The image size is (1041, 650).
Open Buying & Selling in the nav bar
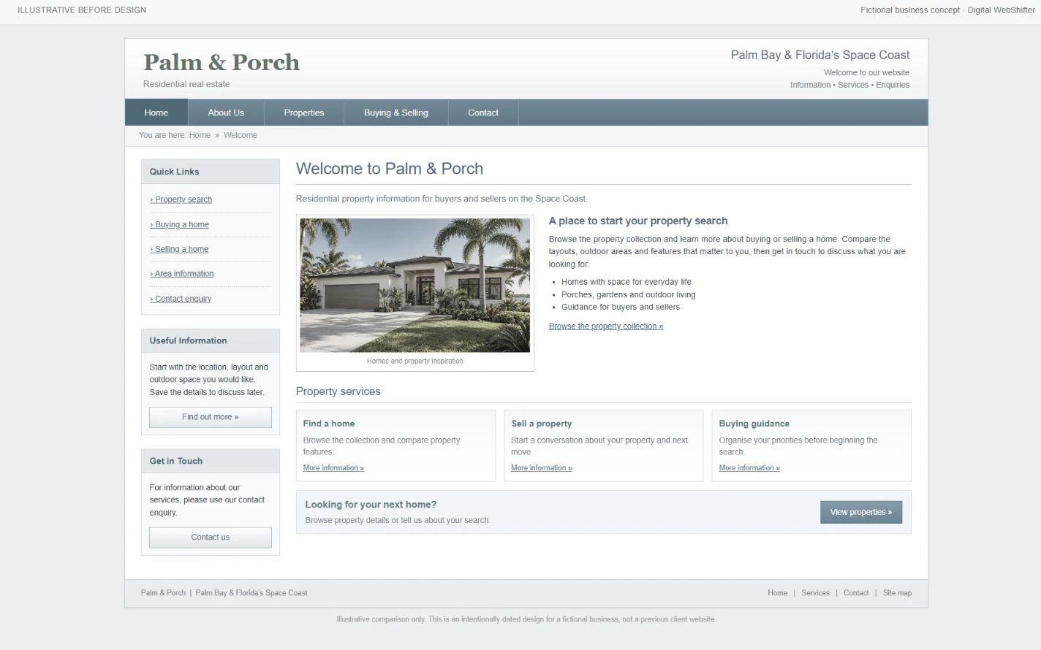pos(396,112)
